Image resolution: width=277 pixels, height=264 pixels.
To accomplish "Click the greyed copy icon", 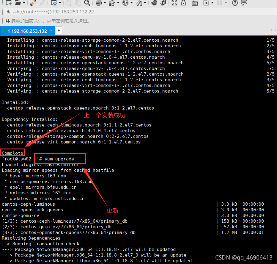I will point(69,3).
